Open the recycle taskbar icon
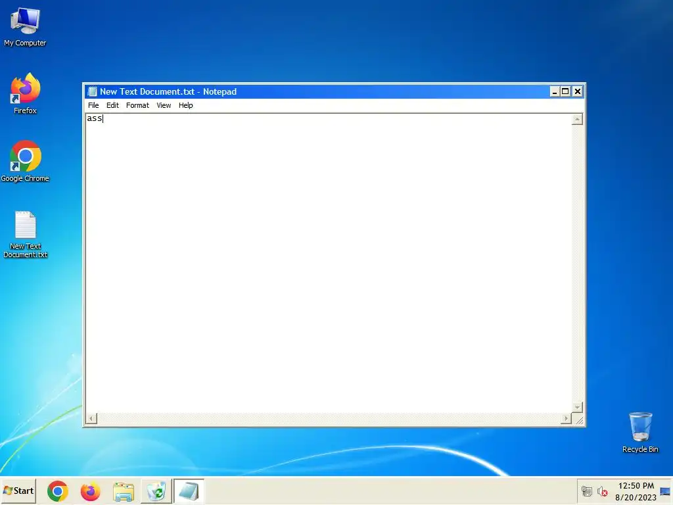The width and height of the screenshot is (673, 505). 156,491
